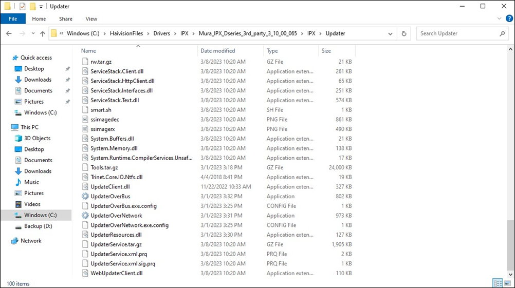
Task: Click the ssimagedec PNG file icon
Action: pyautogui.click(x=85, y=119)
